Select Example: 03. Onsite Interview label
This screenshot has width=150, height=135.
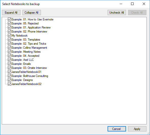(x=29, y=68)
